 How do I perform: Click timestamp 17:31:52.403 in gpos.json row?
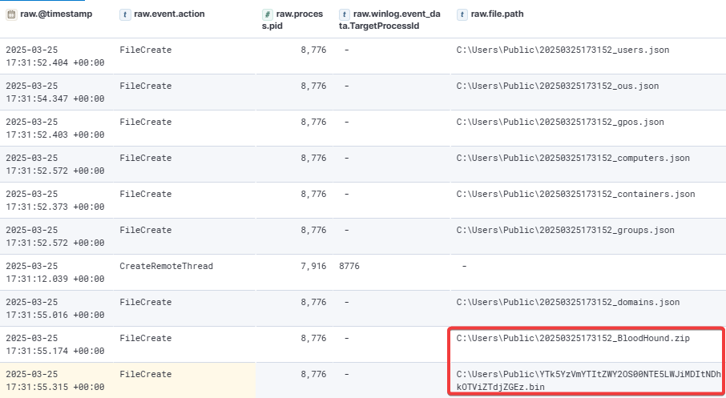click(x=55, y=128)
